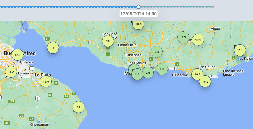Click the Chascomús label
The image size is (253, 129).
point(39,125)
